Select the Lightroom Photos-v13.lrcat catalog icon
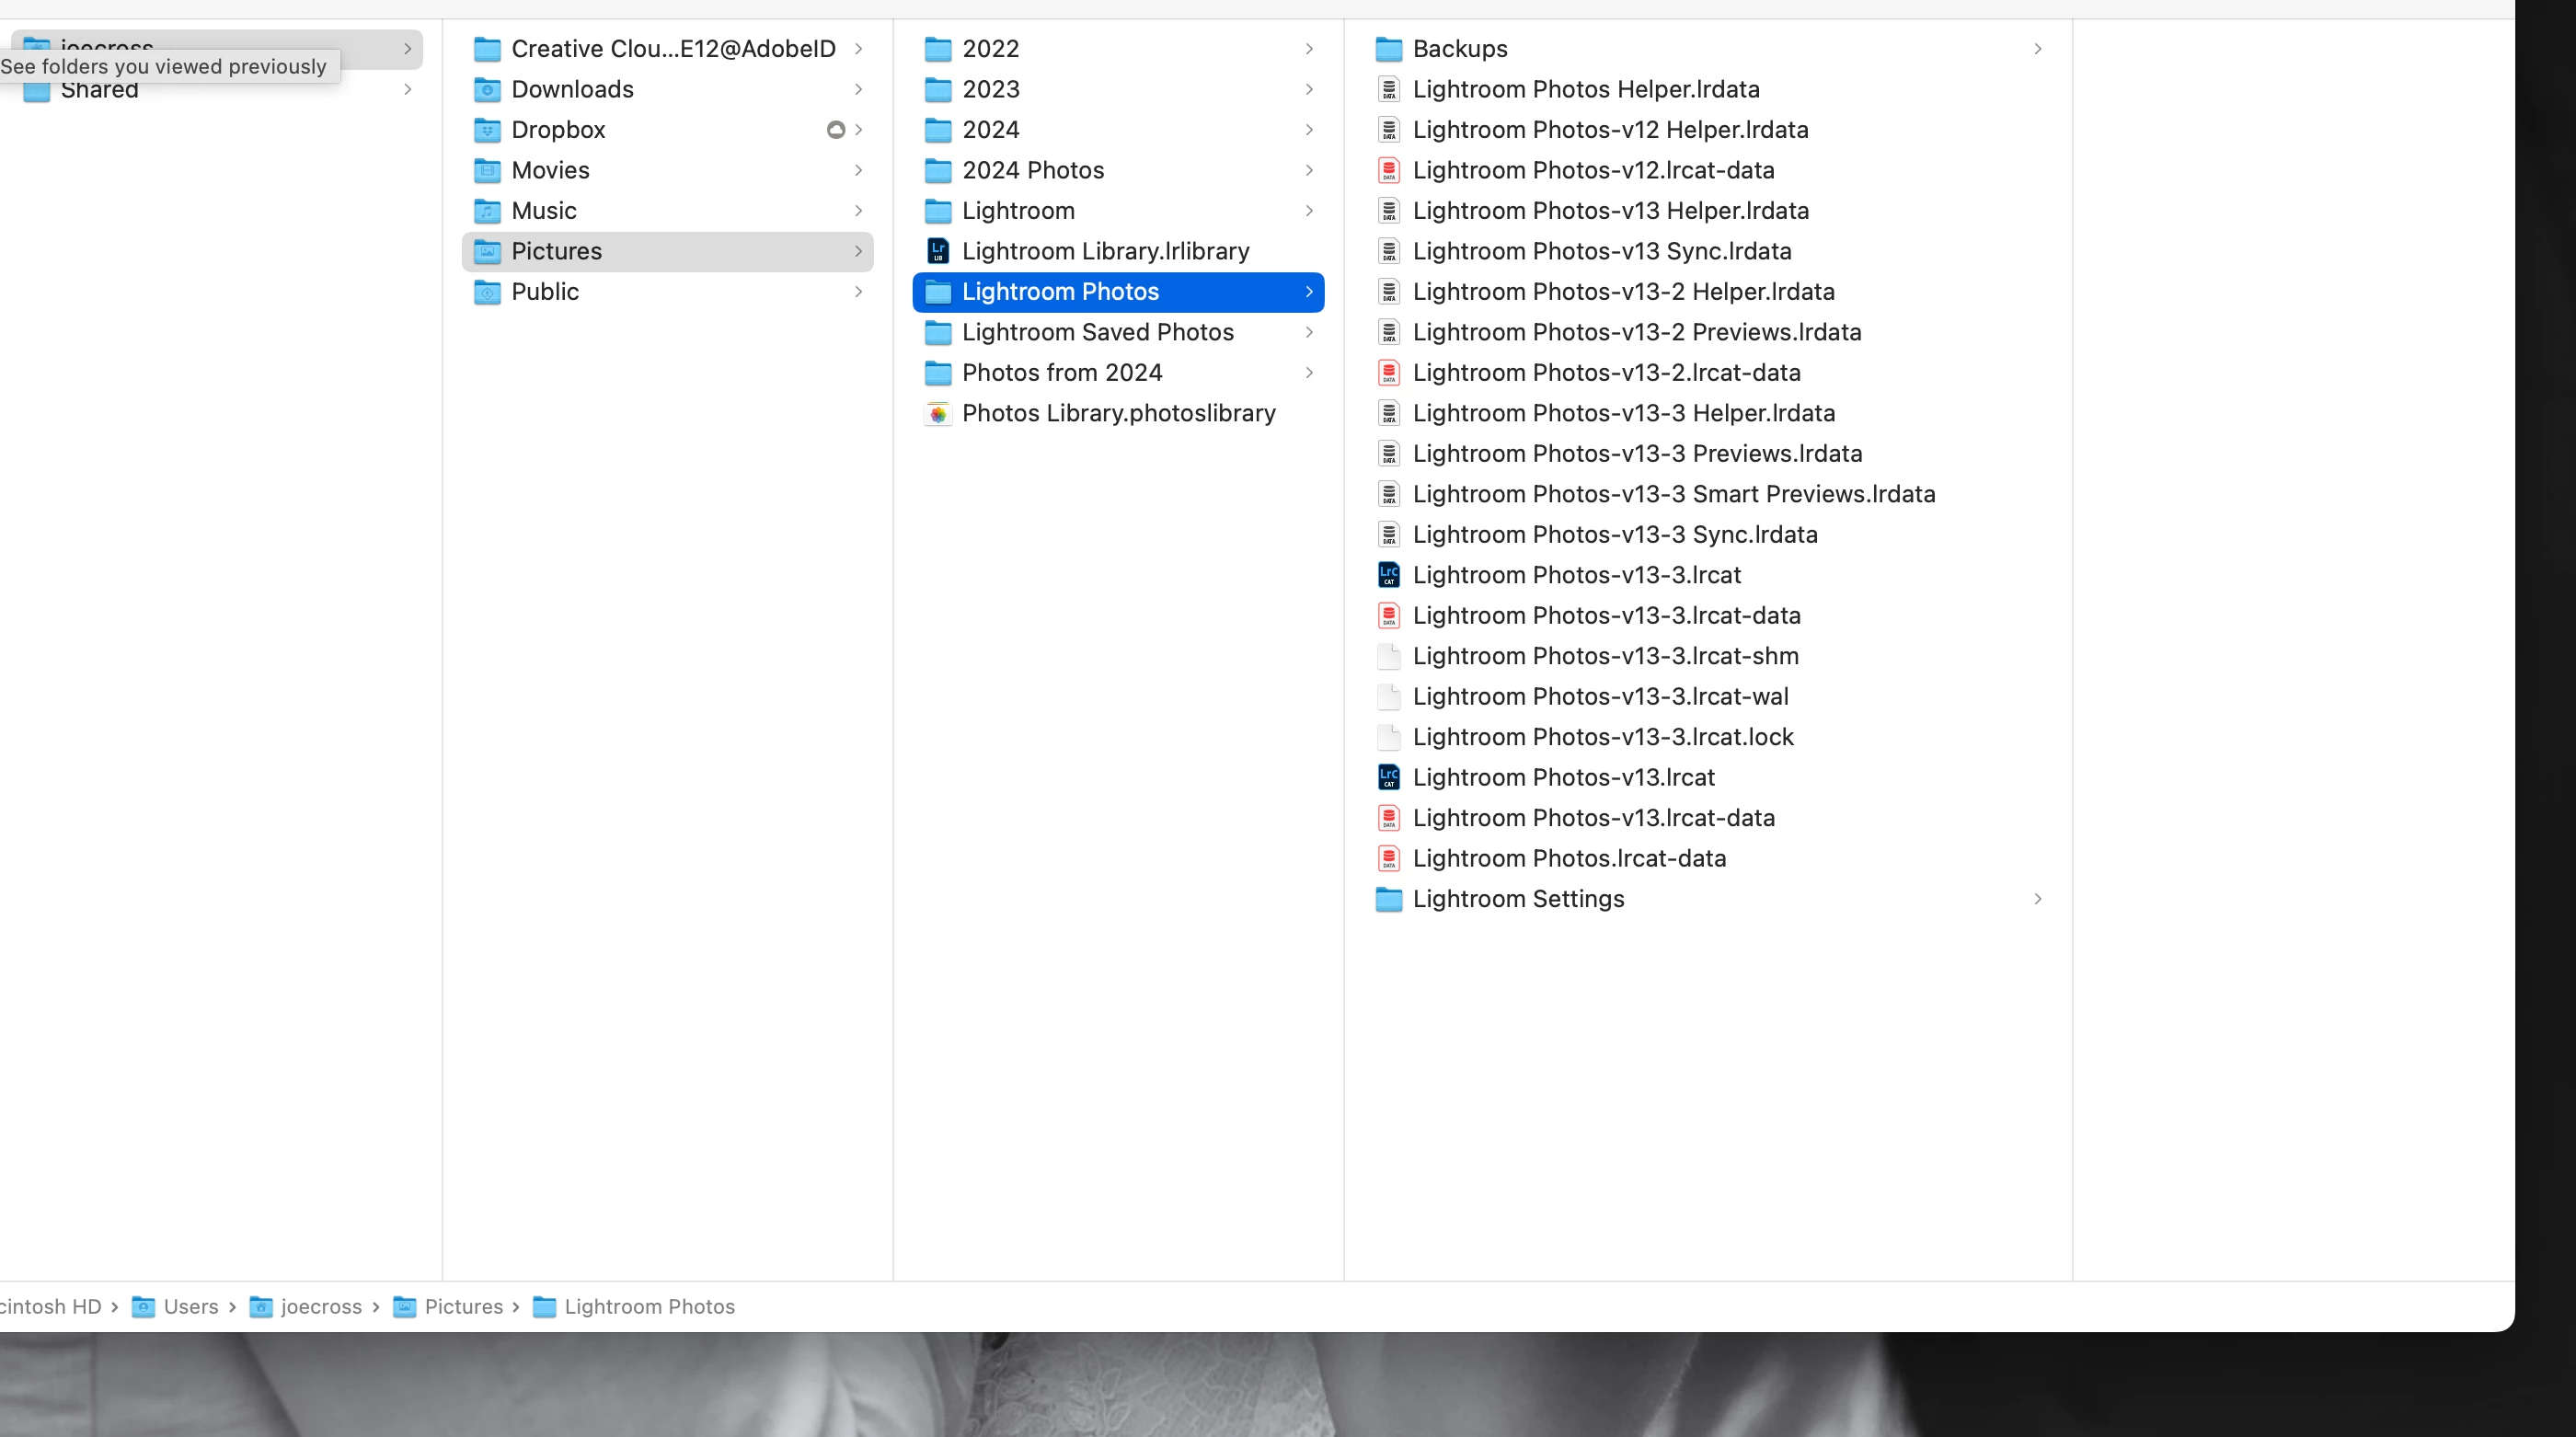2576x1437 pixels. pyautogui.click(x=1388, y=777)
